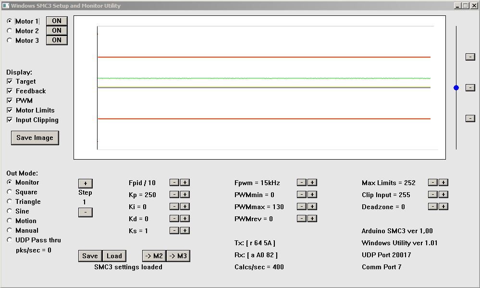Increase Ki value
The image size is (480, 288).
pos(185,206)
